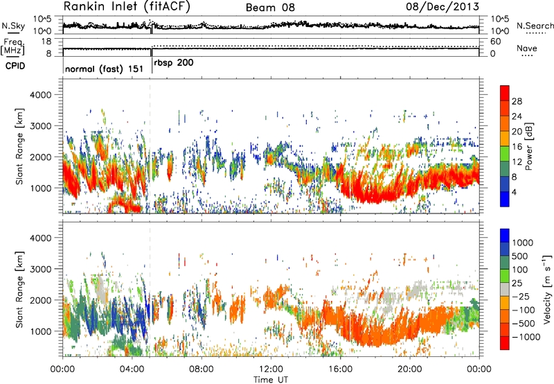Click the blue bottom segment of Power colorbar
Viewport: 554px width, 384px height.
(x=505, y=199)
